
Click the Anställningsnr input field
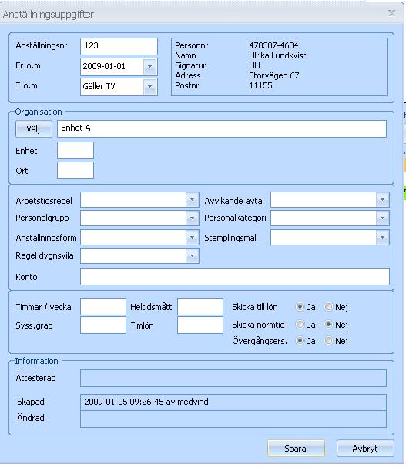click(x=119, y=46)
